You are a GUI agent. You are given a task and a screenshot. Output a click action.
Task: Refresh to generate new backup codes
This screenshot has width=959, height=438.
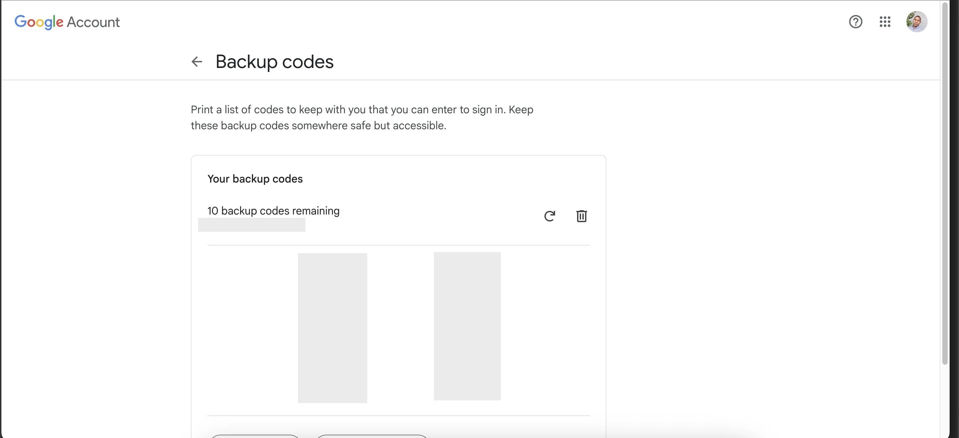[550, 216]
